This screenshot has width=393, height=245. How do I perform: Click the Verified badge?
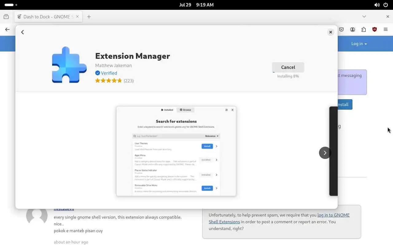[x=106, y=73]
